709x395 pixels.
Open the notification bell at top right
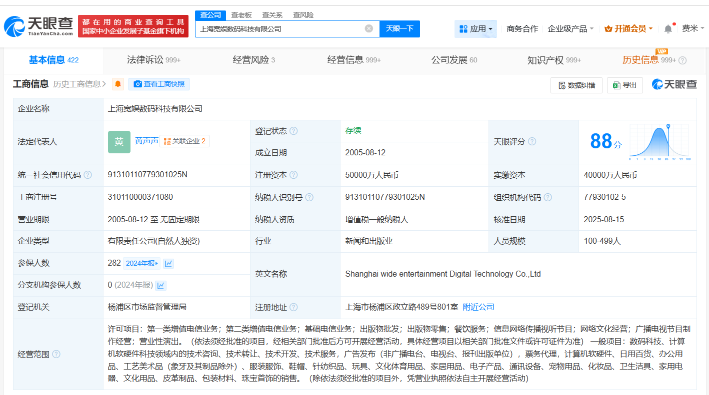(x=667, y=29)
